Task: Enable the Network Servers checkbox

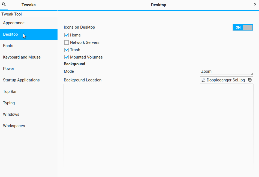Action: coord(67,42)
